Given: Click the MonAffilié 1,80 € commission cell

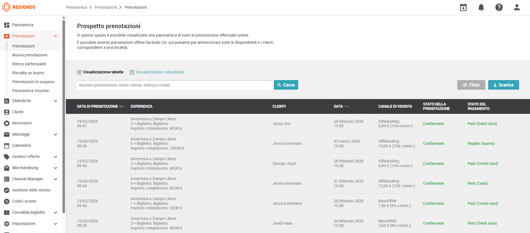Looking at the screenshot, I should [x=394, y=203].
